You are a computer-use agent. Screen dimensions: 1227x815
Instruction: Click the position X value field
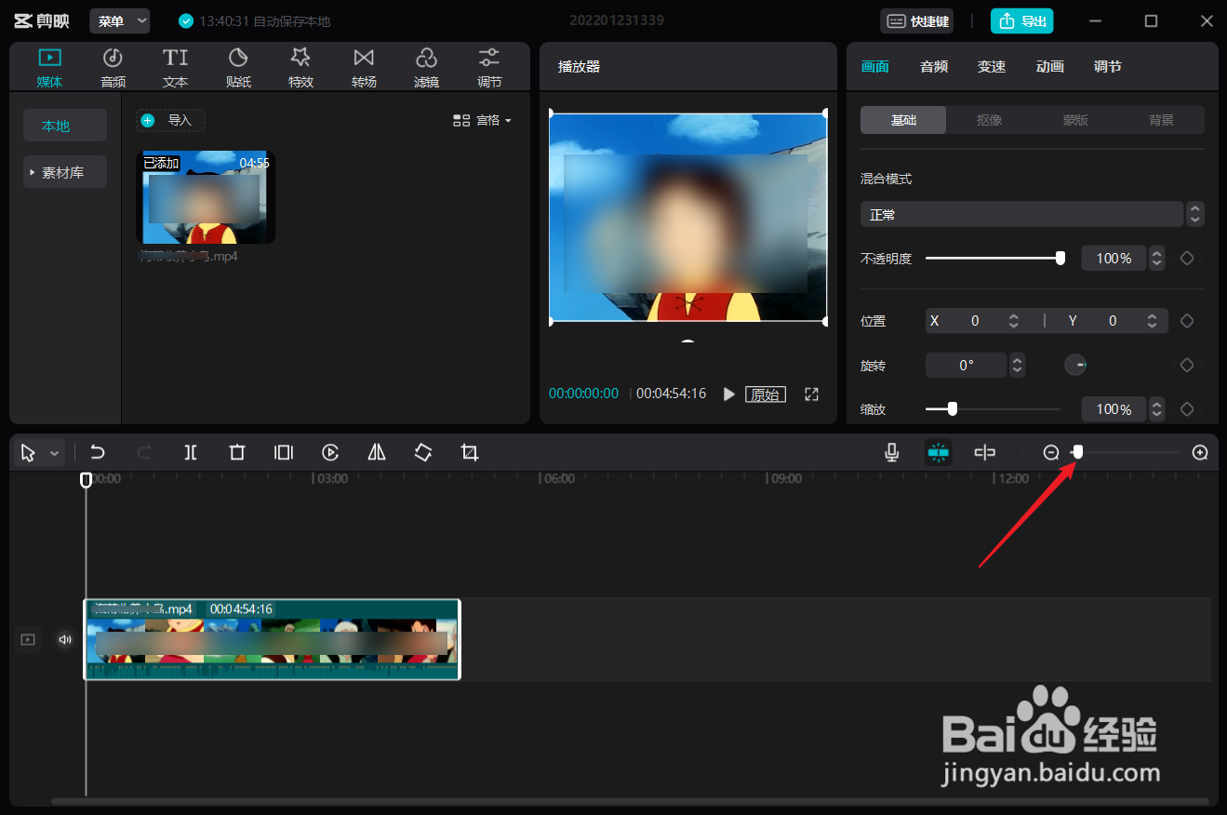(976, 321)
